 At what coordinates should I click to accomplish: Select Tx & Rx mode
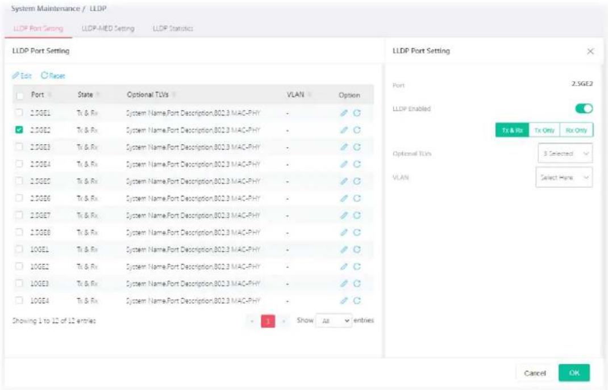tap(512, 130)
